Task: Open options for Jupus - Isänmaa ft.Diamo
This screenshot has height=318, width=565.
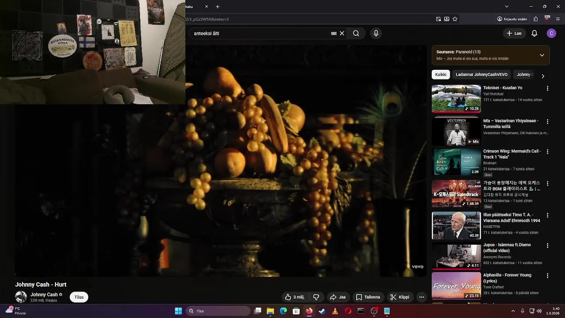Action: pyautogui.click(x=547, y=246)
